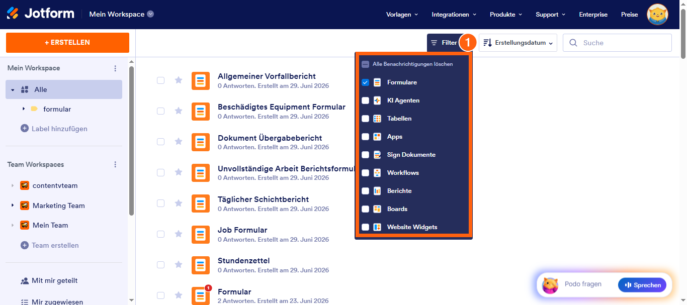Image resolution: width=687 pixels, height=305 pixels.
Task: Click the Sprechen button
Action: click(642, 285)
